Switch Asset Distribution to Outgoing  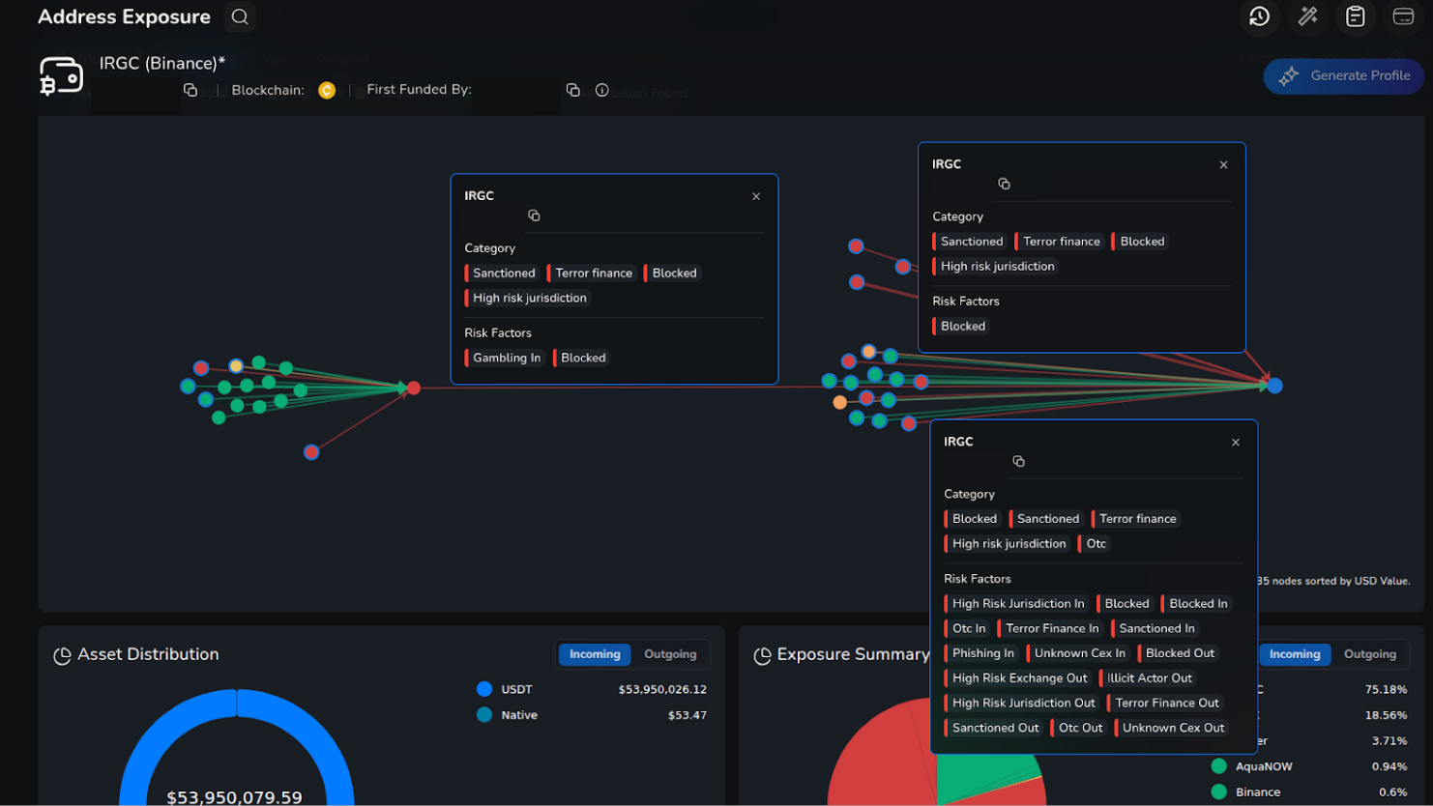click(670, 654)
